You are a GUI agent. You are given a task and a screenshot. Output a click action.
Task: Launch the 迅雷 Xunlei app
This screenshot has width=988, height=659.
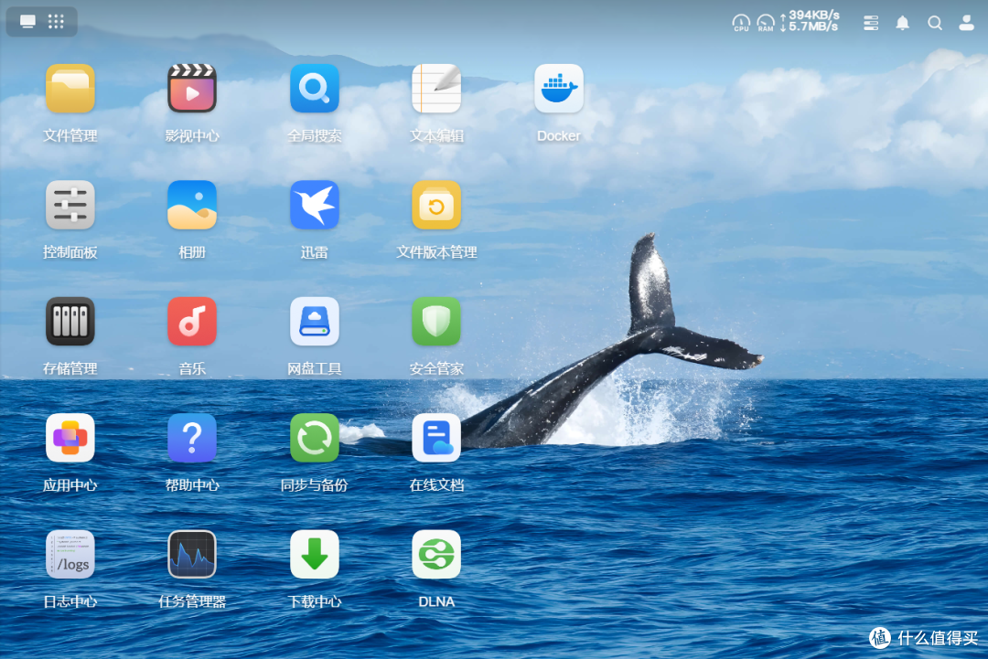pos(315,205)
